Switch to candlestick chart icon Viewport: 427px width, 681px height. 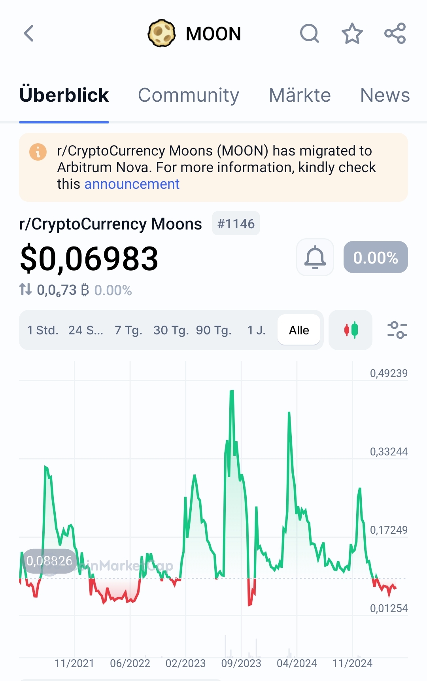click(351, 330)
